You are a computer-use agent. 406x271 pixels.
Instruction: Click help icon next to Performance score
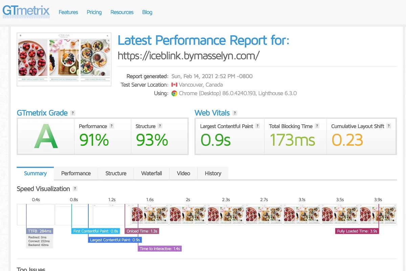click(112, 126)
